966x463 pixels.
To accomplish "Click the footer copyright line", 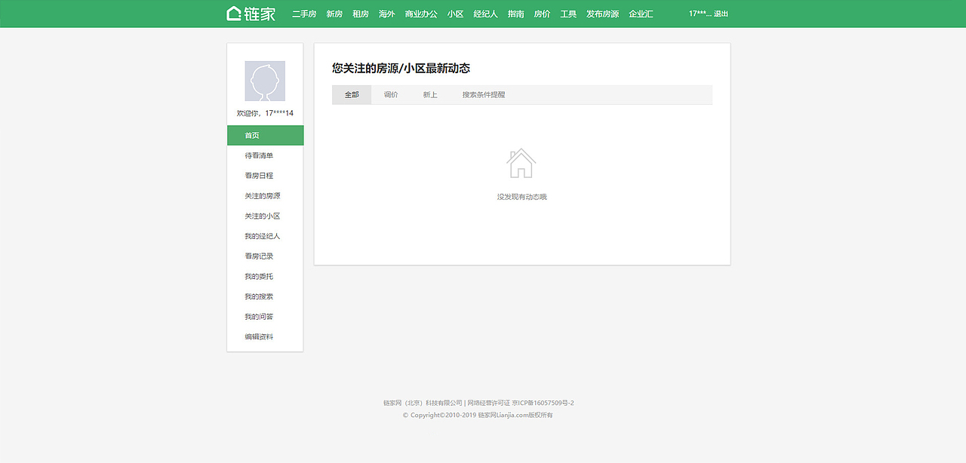I will (478, 415).
